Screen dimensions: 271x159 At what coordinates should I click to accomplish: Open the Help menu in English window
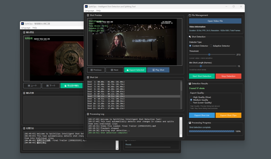tap(98, 10)
